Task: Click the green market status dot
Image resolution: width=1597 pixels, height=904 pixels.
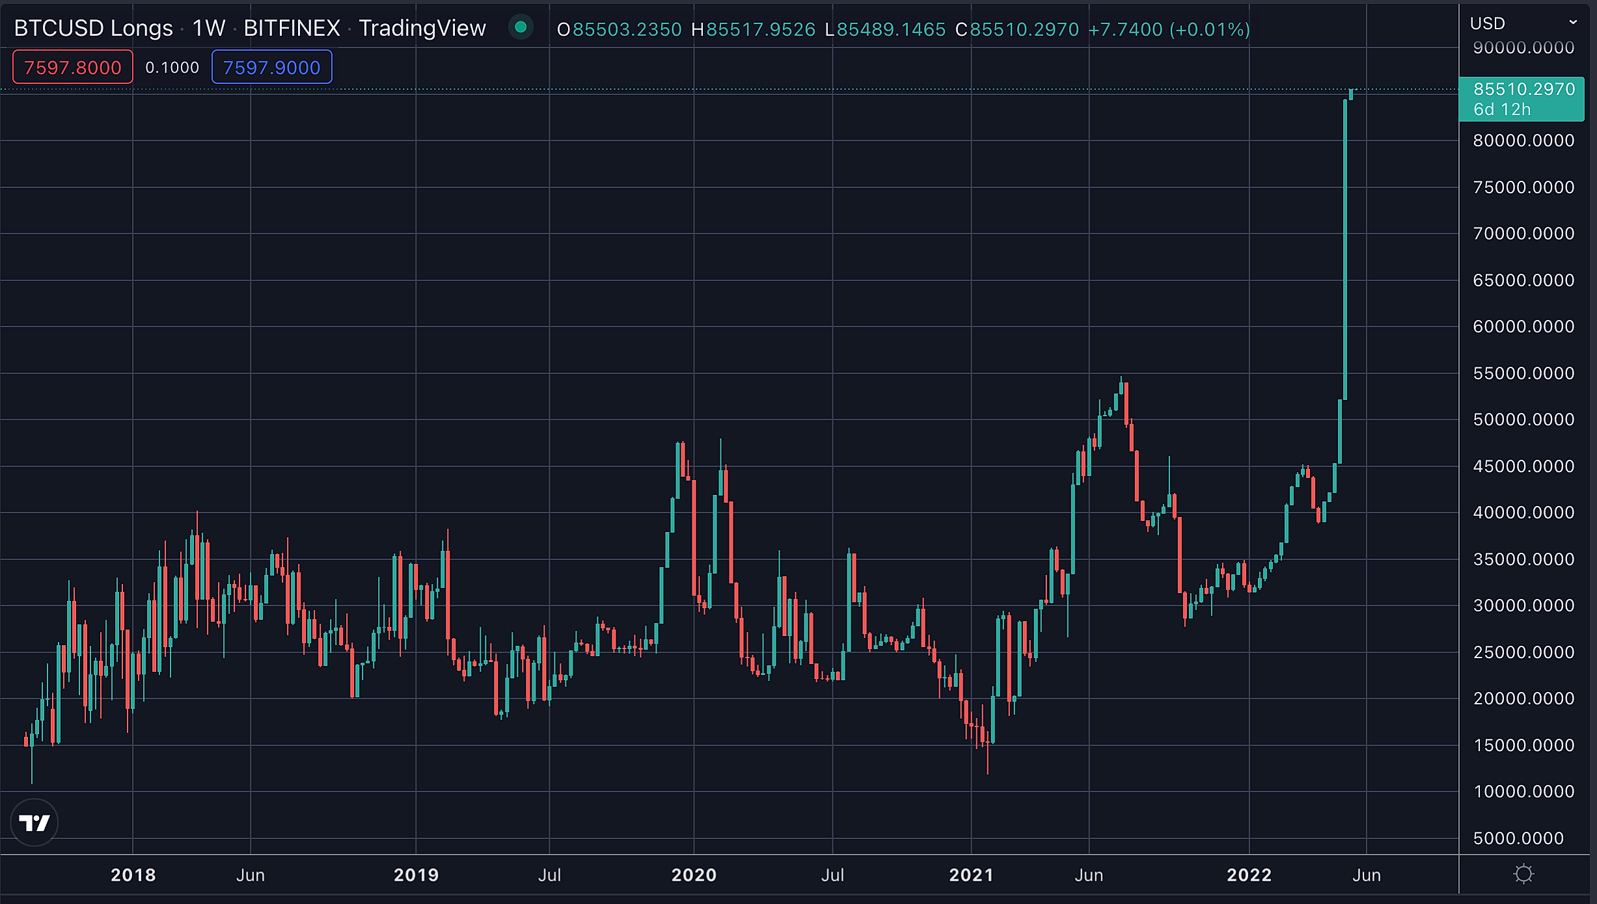Action: point(521,27)
